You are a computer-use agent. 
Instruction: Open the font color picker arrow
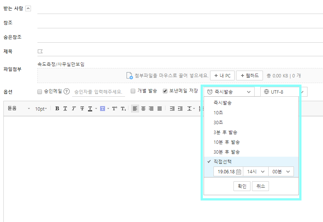(96, 108)
